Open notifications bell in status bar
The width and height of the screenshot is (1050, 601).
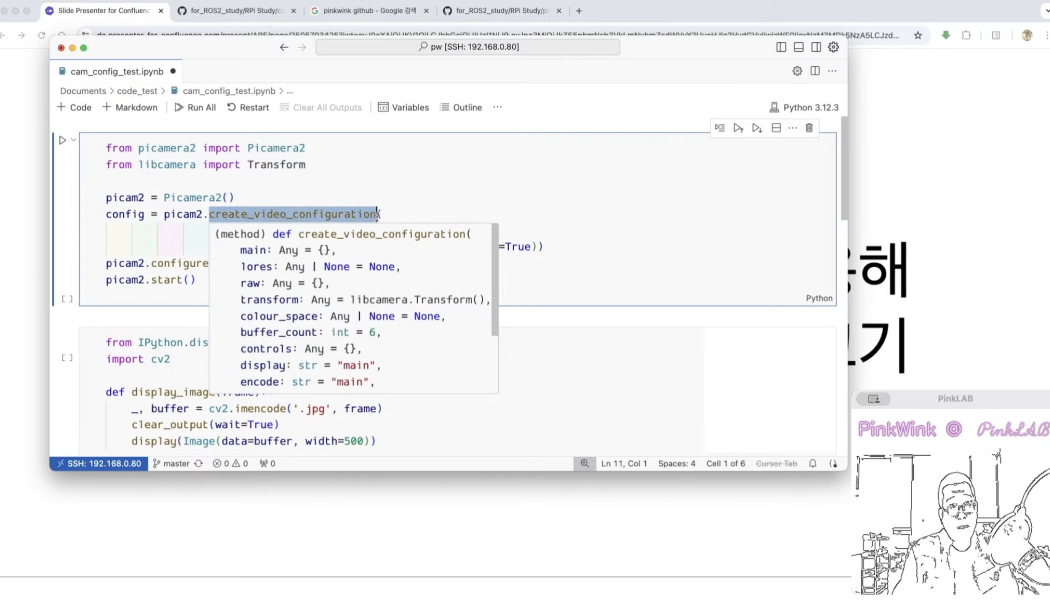click(812, 464)
